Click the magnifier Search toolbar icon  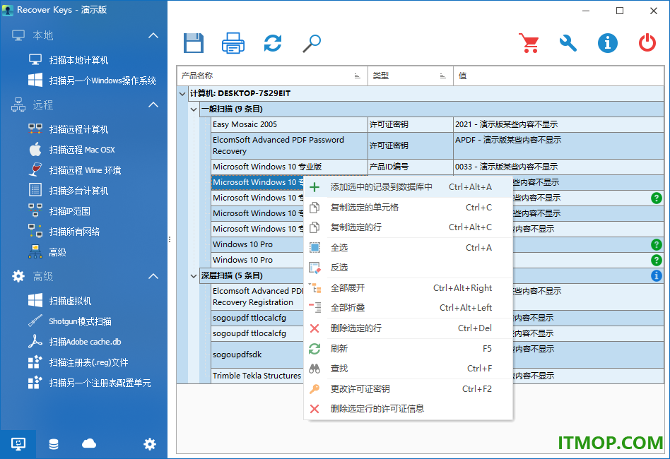pos(312,43)
